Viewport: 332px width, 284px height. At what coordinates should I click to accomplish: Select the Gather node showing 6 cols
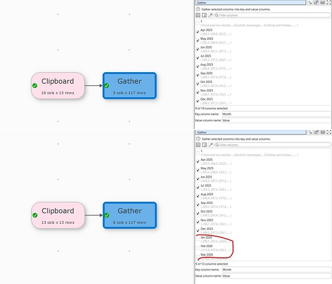(x=130, y=215)
